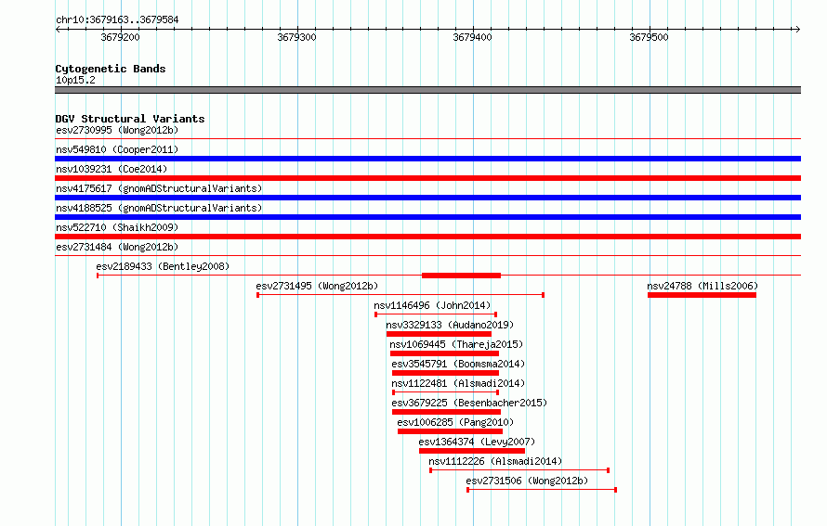The height and width of the screenshot is (526, 827).
Task: Click the thick red segment of esv2189433
Action: (x=461, y=276)
